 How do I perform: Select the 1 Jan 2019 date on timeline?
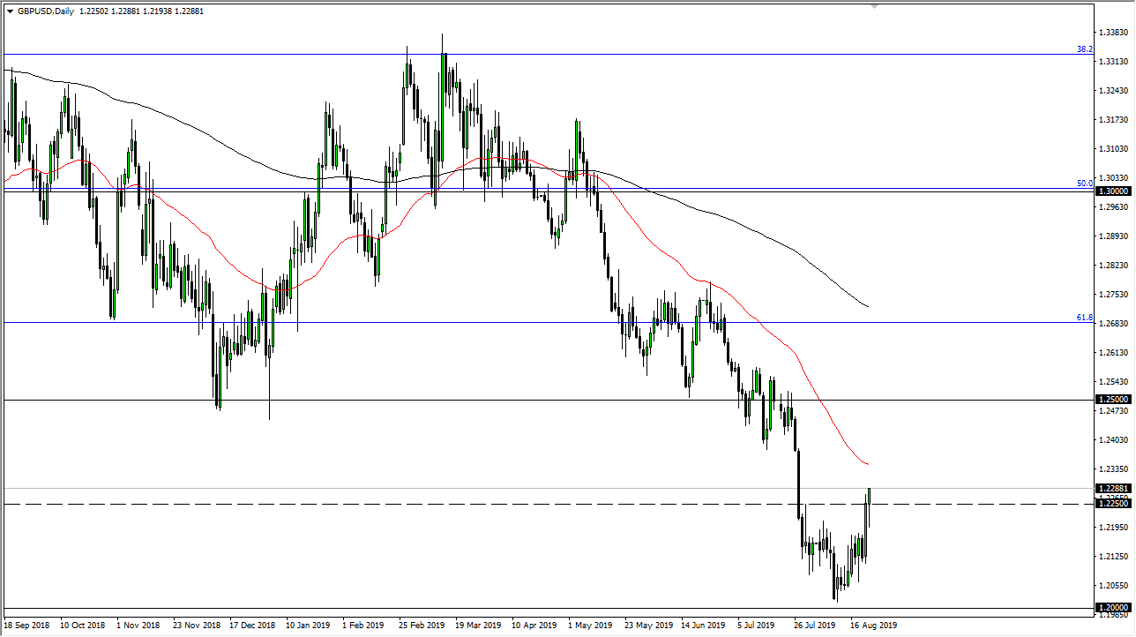(300, 624)
